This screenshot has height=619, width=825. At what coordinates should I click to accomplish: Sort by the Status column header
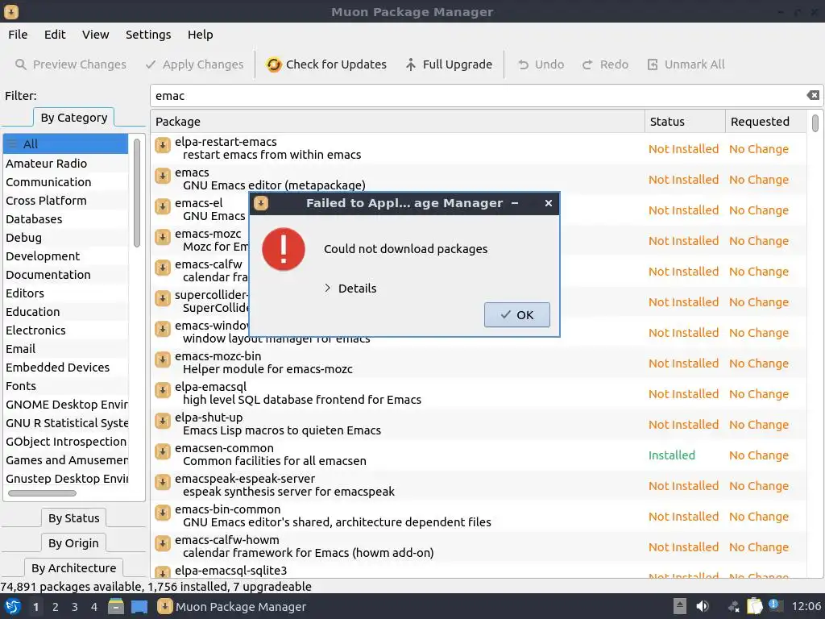pyautogui.click(x=685, y=122)
